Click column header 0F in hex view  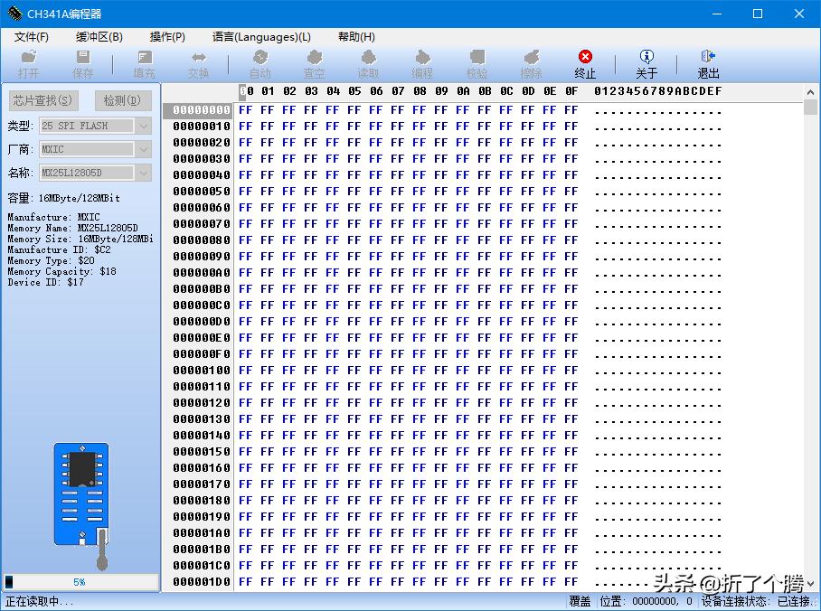(571, 91)
